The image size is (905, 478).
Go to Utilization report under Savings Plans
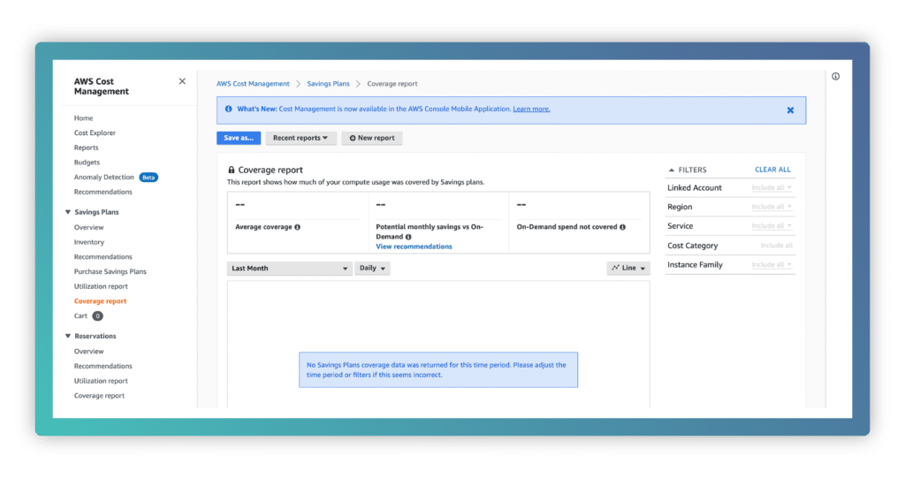(x=101, y=286)
